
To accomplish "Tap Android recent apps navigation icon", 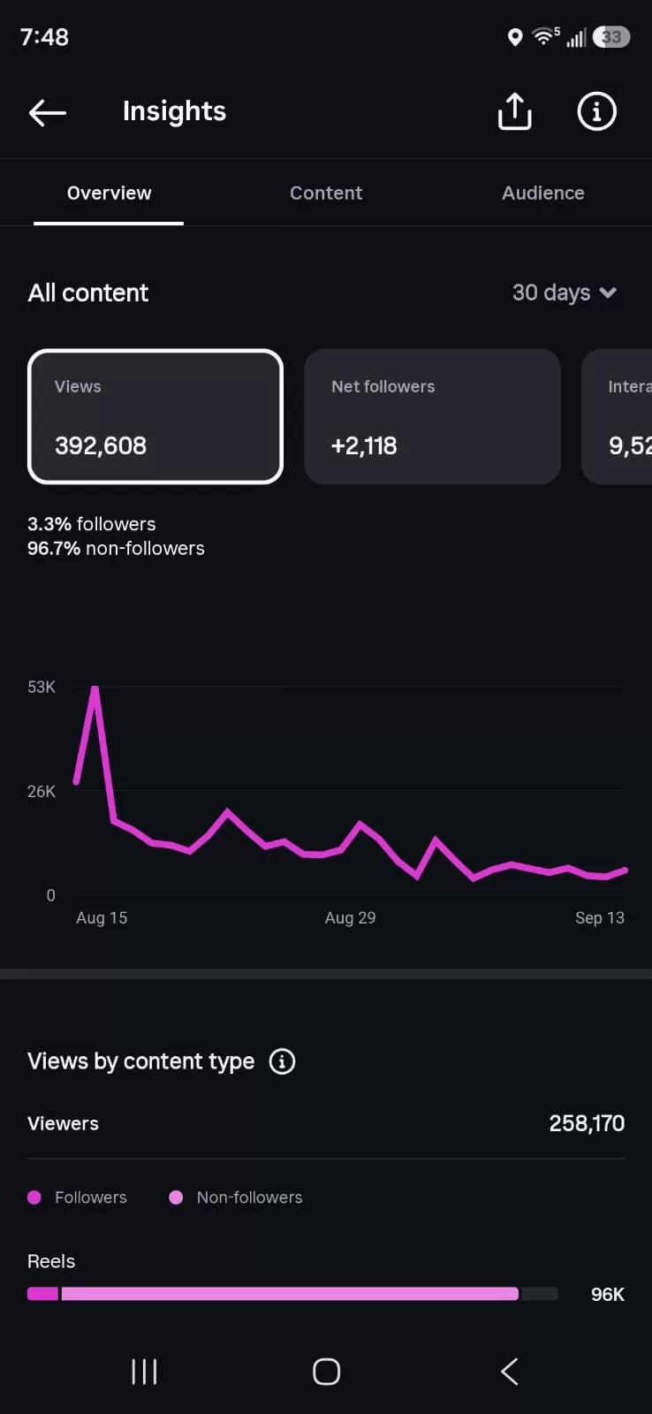I will click(x=144, y=1372).
